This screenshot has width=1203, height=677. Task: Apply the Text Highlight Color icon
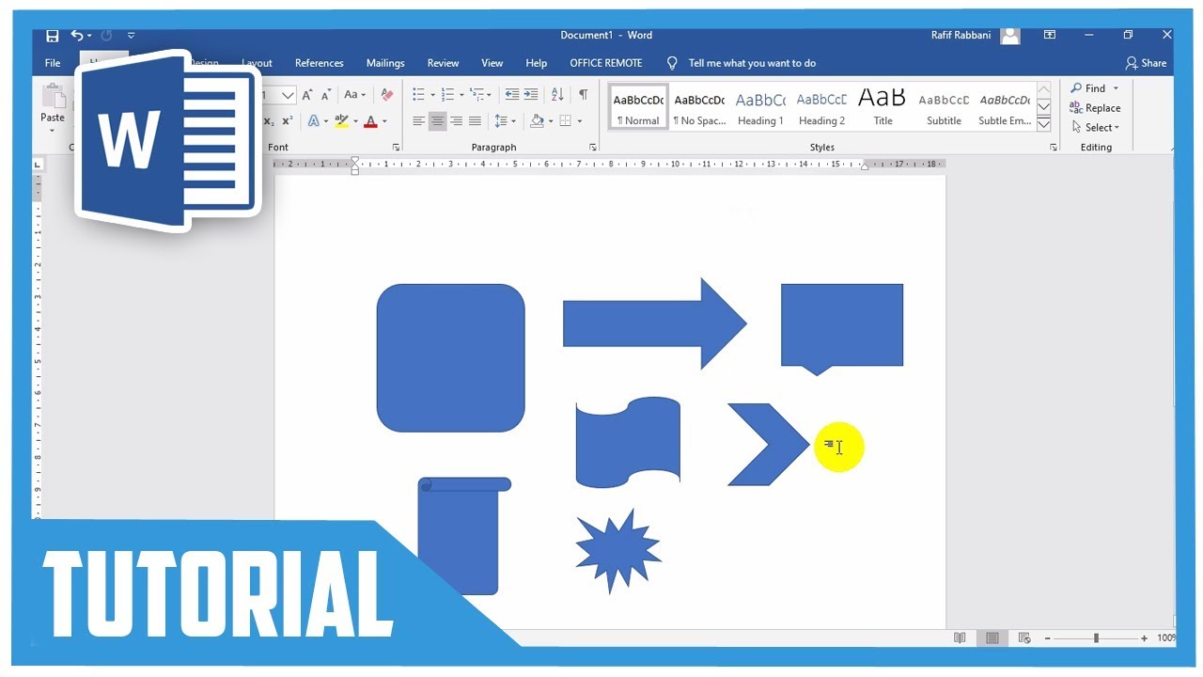pos(341,120)
